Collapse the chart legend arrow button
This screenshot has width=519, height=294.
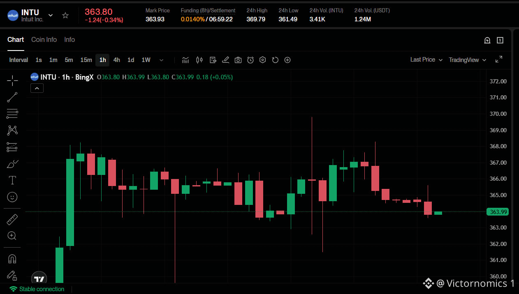[37, 88]
